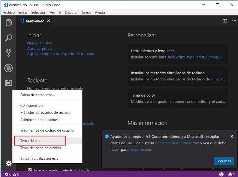Open the Source Control view

coord(9,52)
